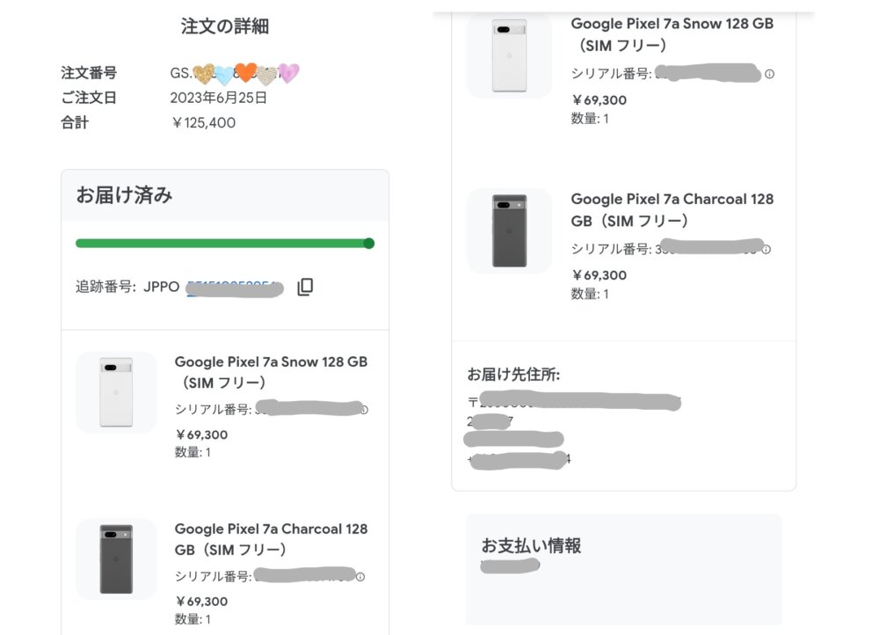
Task: Select Snow Pixel 7a thumbnail below tracking number
Action: 116,392
